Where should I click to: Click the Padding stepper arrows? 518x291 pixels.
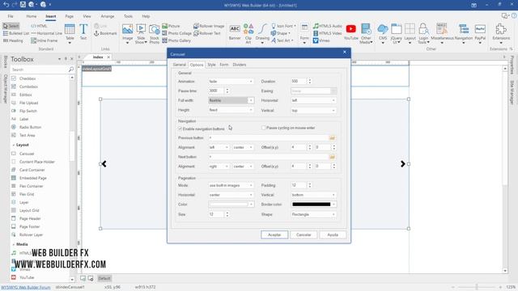309,185
